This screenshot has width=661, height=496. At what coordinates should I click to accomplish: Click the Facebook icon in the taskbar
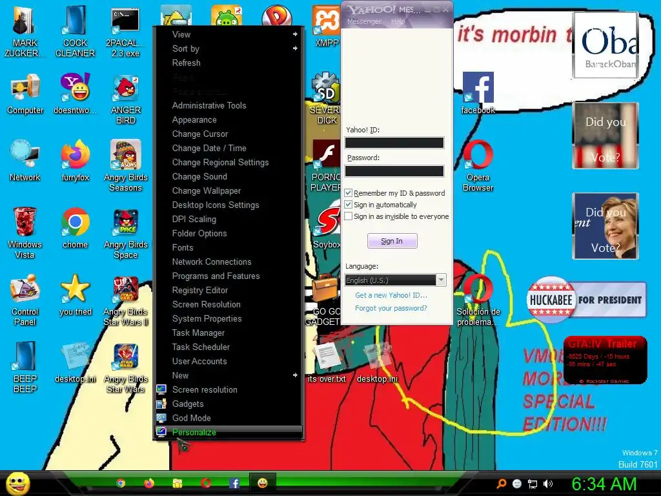tap(234, 483)
